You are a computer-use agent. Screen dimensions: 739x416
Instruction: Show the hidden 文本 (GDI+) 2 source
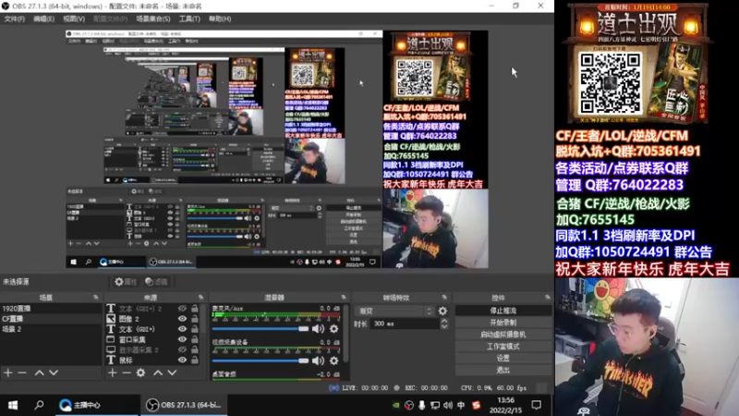(182, 308)
